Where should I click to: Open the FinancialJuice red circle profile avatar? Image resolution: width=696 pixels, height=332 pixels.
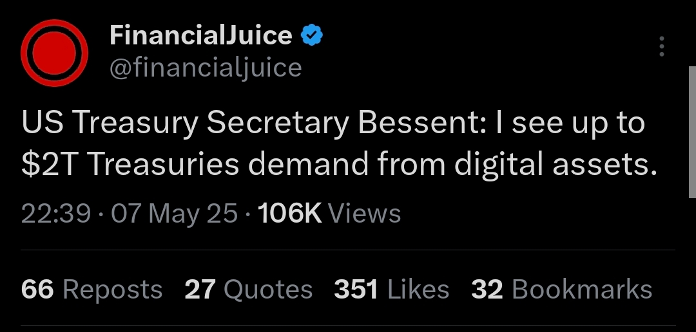tap(54, 53)
